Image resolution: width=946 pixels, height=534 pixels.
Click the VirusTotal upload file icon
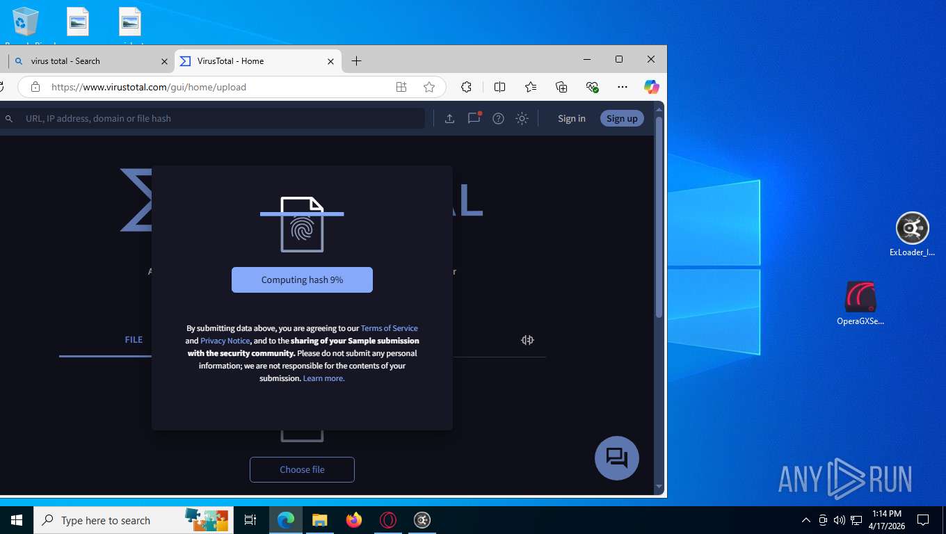click(x=449, y=118)
